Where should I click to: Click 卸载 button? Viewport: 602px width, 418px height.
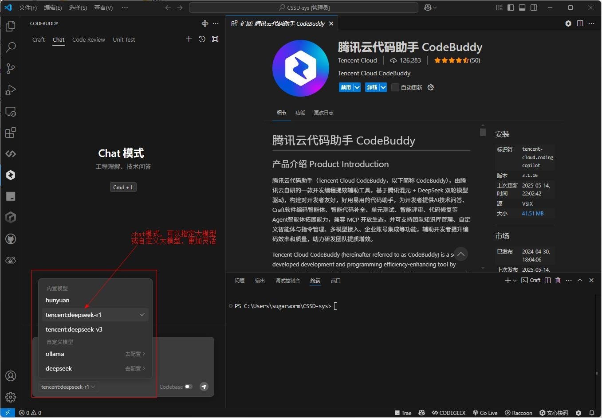(x=372, y=87)
